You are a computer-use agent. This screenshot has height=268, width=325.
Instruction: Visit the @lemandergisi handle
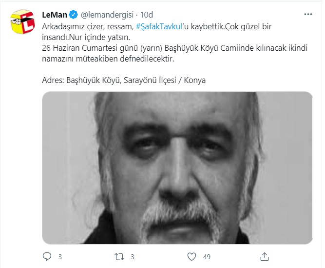pyautogui.click(x=107, y=15)
